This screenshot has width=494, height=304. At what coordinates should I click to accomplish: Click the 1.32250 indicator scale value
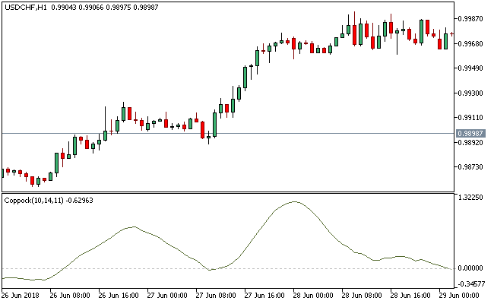pos(472,198)
